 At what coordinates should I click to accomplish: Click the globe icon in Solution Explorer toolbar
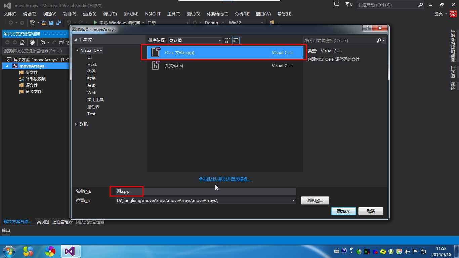pos(32,42)
